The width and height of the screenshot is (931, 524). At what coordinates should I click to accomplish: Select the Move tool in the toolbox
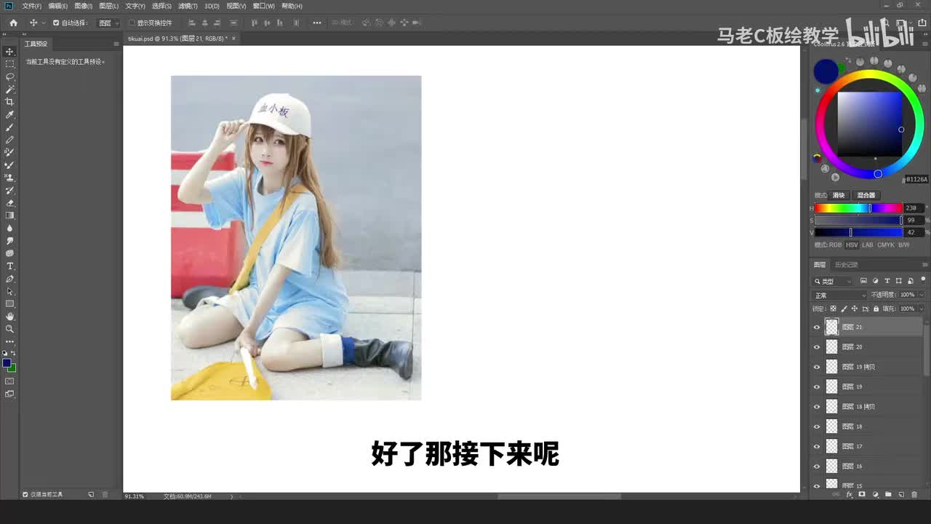9,52
